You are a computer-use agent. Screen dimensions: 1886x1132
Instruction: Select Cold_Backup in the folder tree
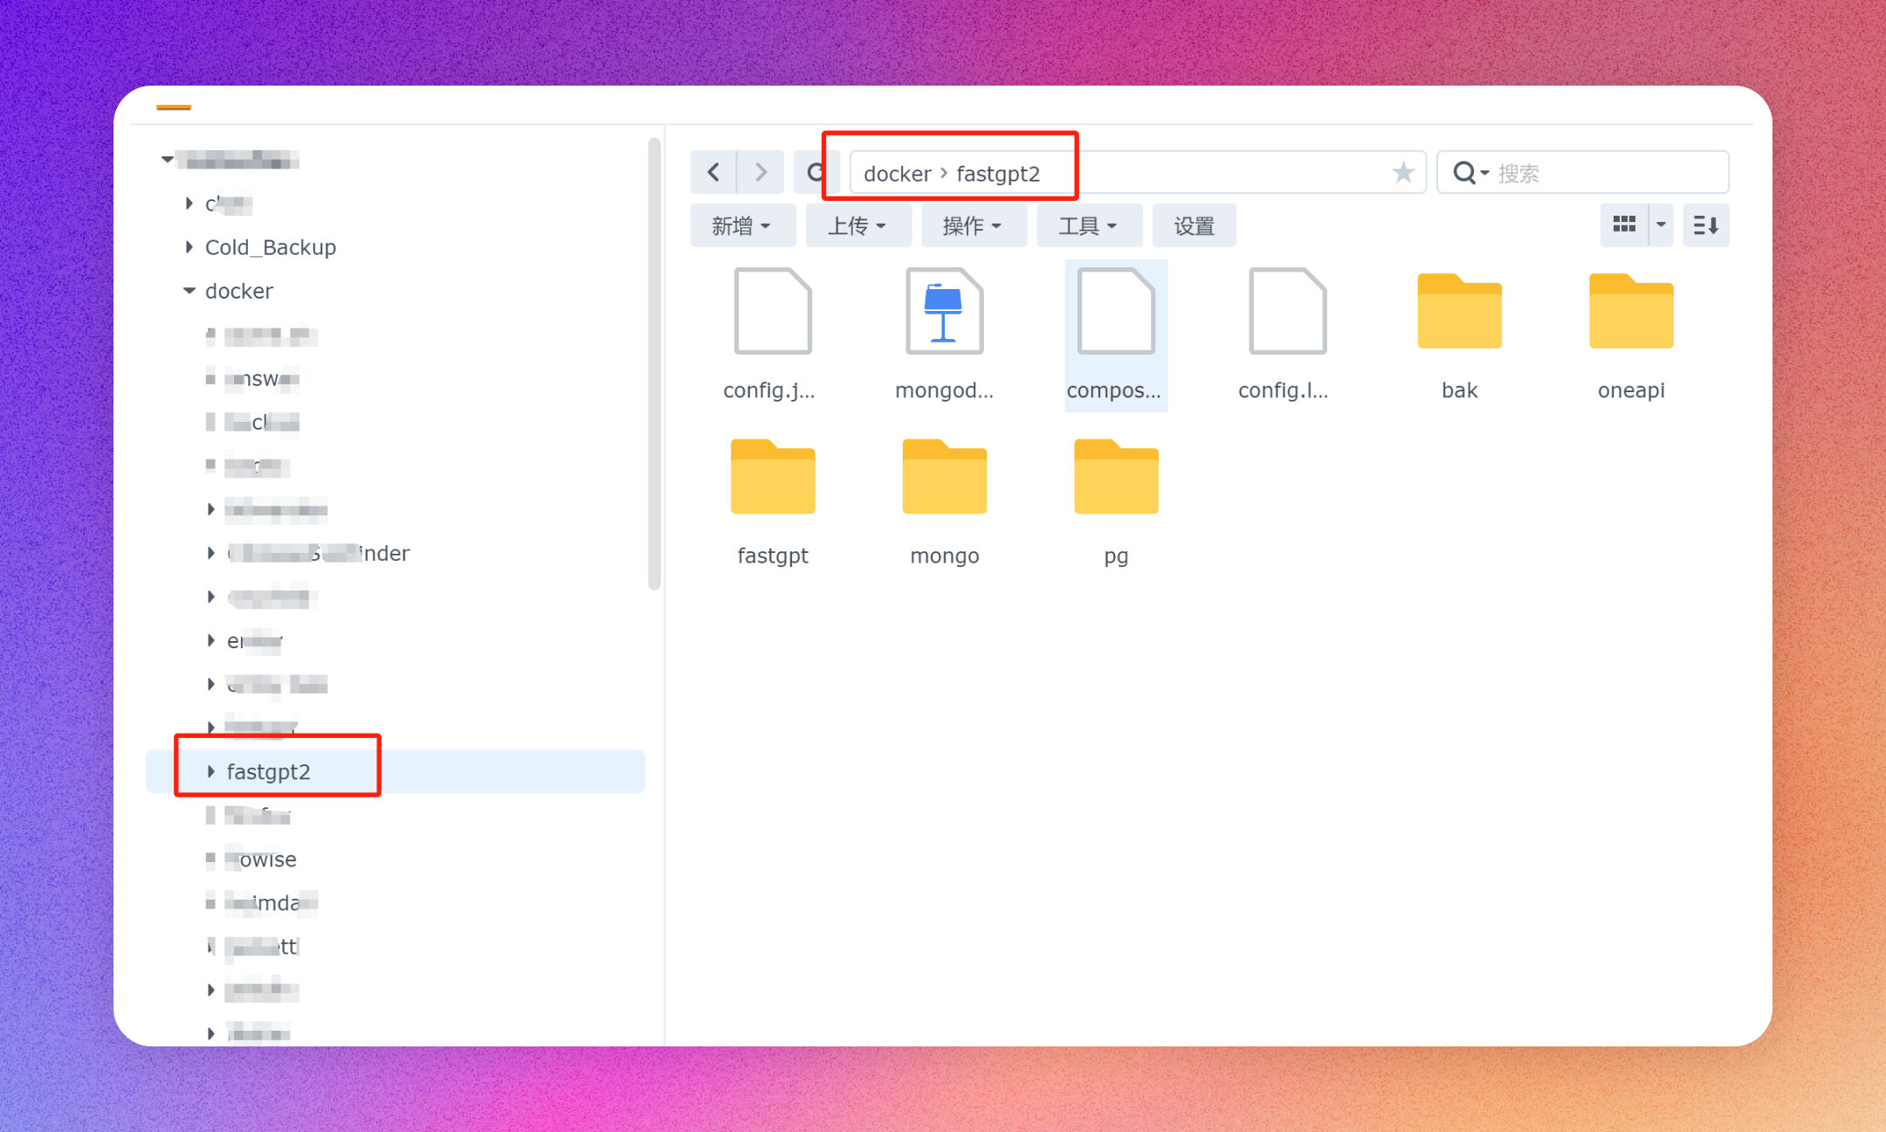click(270, 247)
